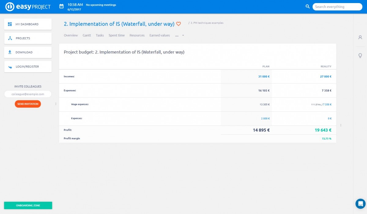This screenshot has height=214, width=367.
Task: Click the lightbulb icon in right sidebar
Action: (x=360, y=56)
